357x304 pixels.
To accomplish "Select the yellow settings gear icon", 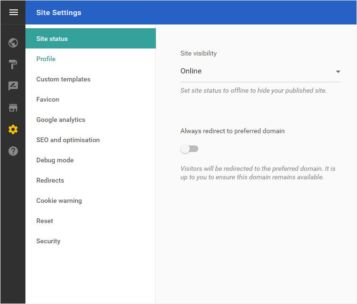I will [x=13, y=129].
